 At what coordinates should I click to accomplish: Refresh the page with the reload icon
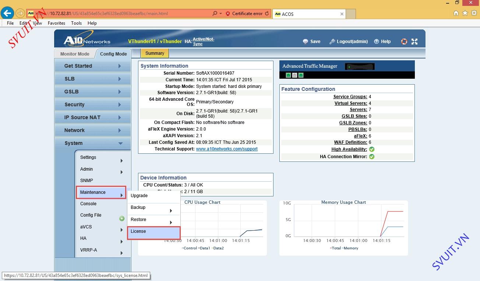click(267, 14)
